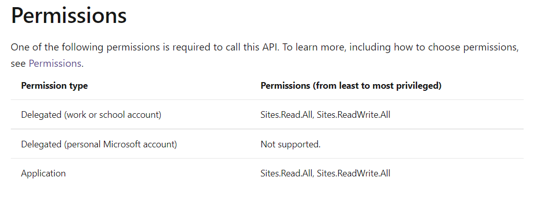Click the "Application" row label

[44, 173]
